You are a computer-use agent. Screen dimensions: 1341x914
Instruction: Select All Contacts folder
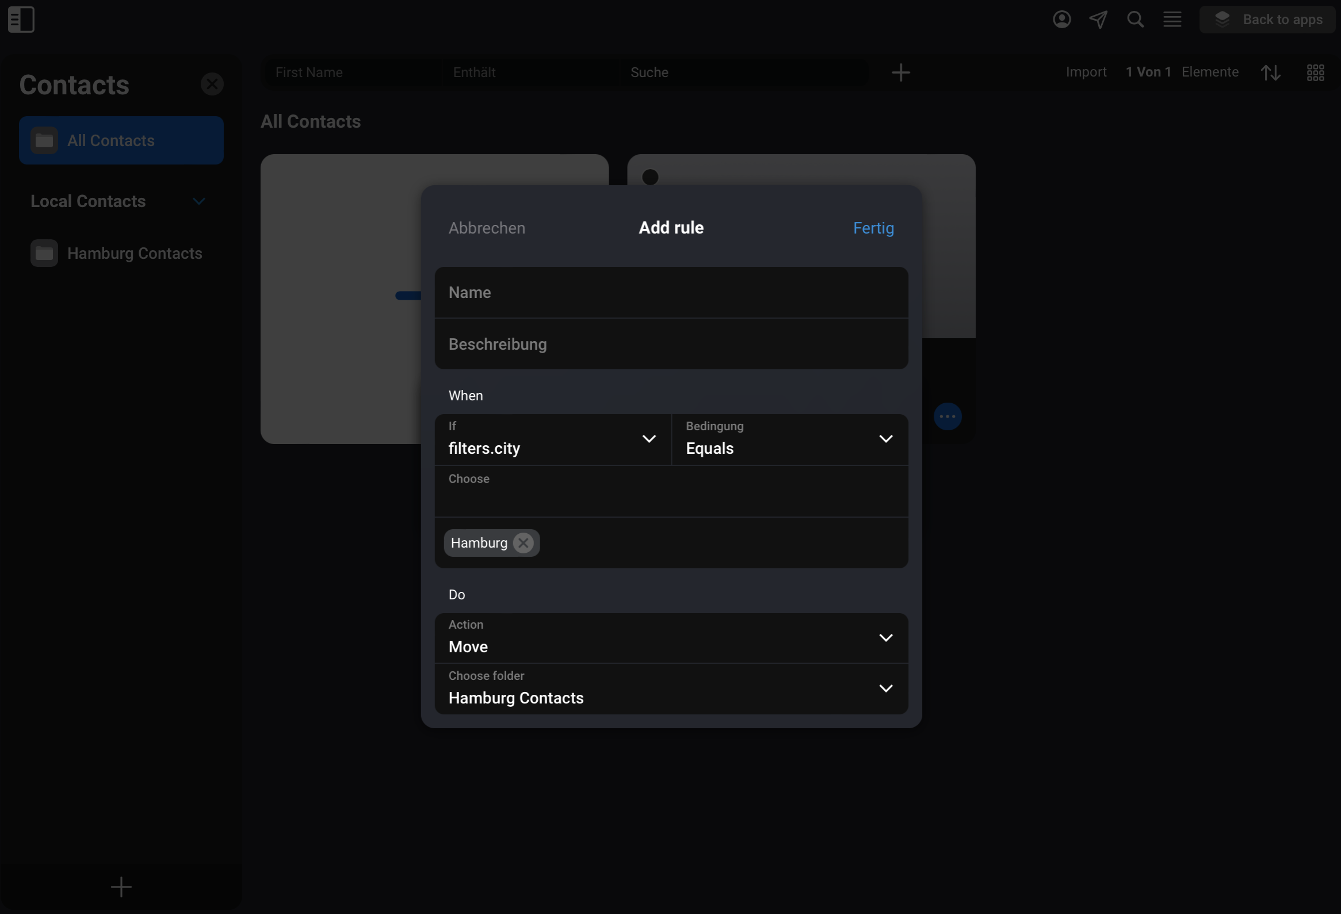point(121,140)
